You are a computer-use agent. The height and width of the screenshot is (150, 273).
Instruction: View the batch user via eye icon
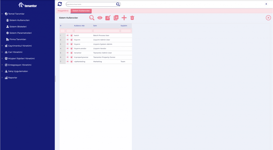click(x=68, y=36)
